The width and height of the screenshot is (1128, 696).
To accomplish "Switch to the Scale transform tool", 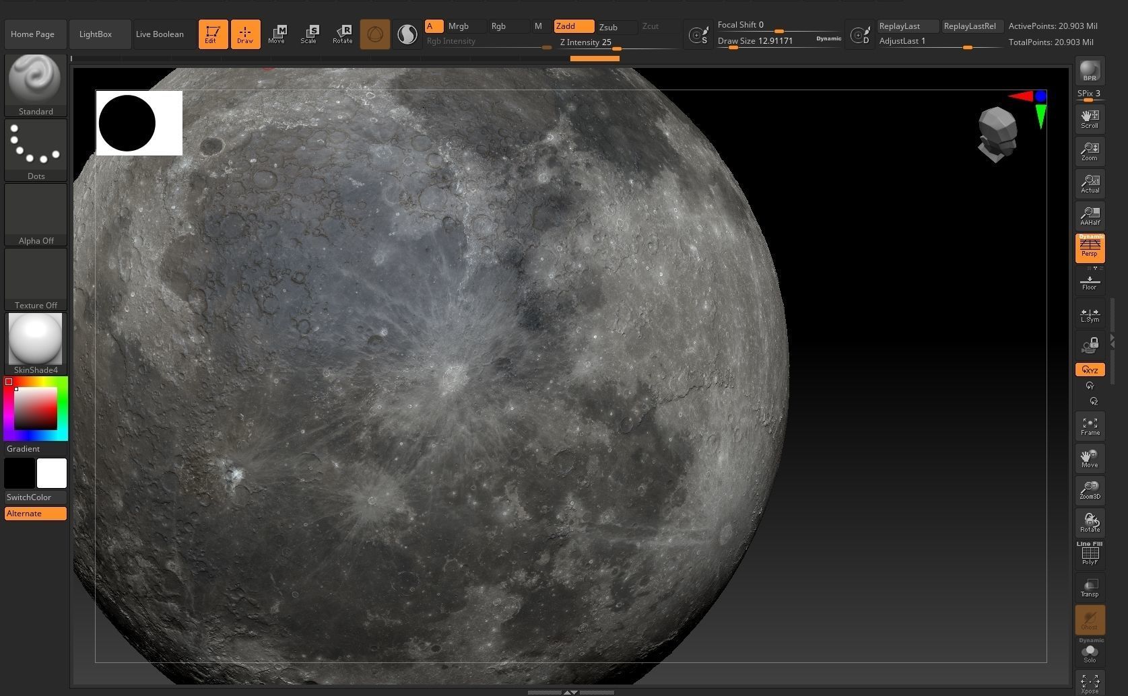I will point(308,34).
